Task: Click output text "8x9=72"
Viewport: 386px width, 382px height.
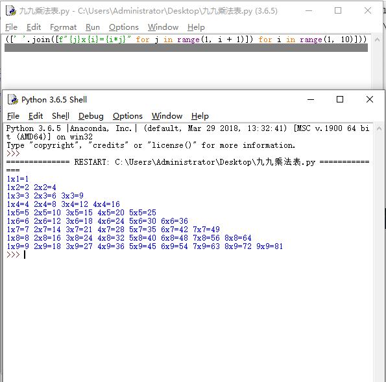Action: coord(238,246)
